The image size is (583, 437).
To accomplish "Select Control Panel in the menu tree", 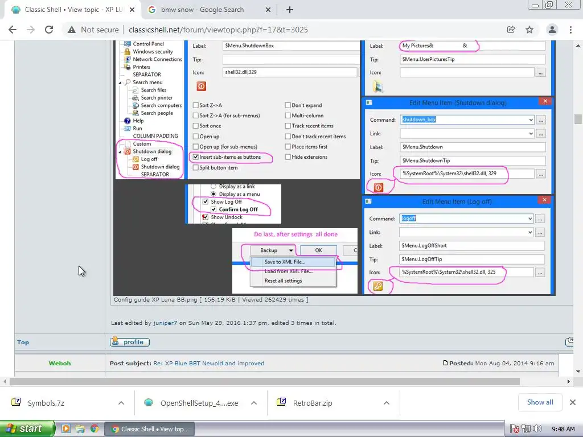I will tap(149, 44).
